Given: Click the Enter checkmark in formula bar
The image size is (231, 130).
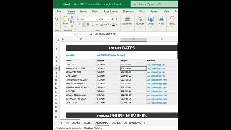Looking at the screenshot, I should (86, 34).
